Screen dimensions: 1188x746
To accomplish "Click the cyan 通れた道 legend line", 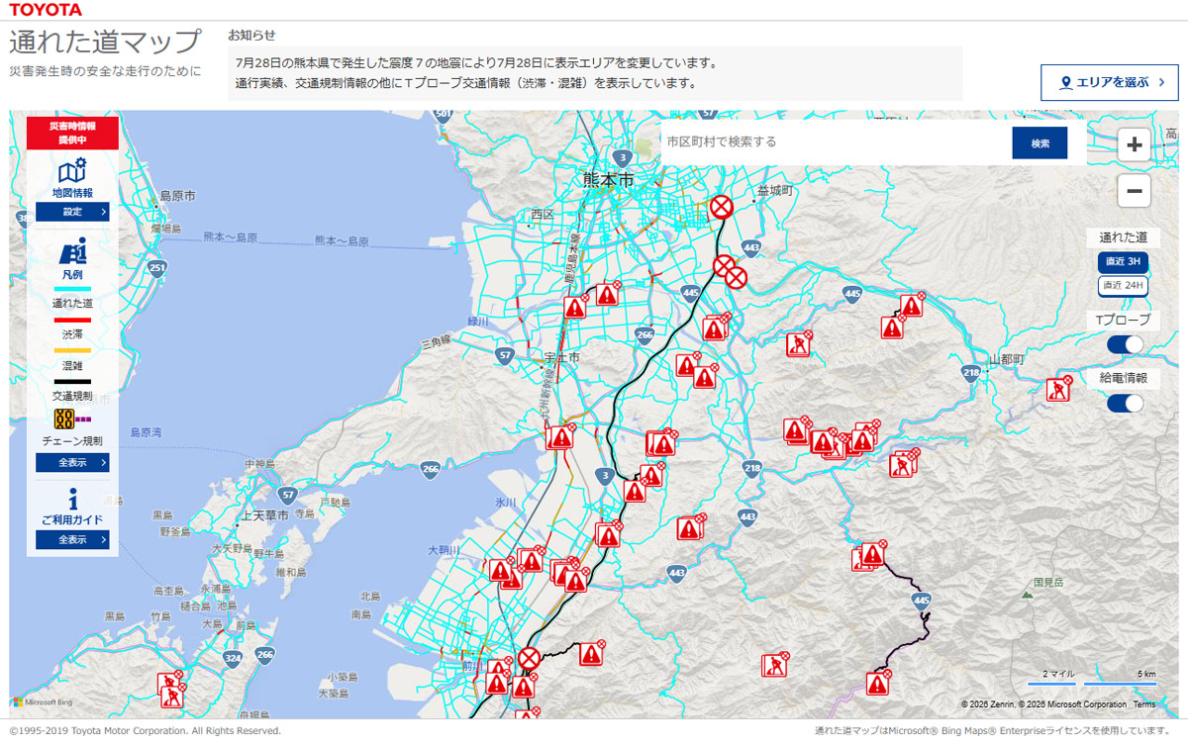I will point(72,289).
